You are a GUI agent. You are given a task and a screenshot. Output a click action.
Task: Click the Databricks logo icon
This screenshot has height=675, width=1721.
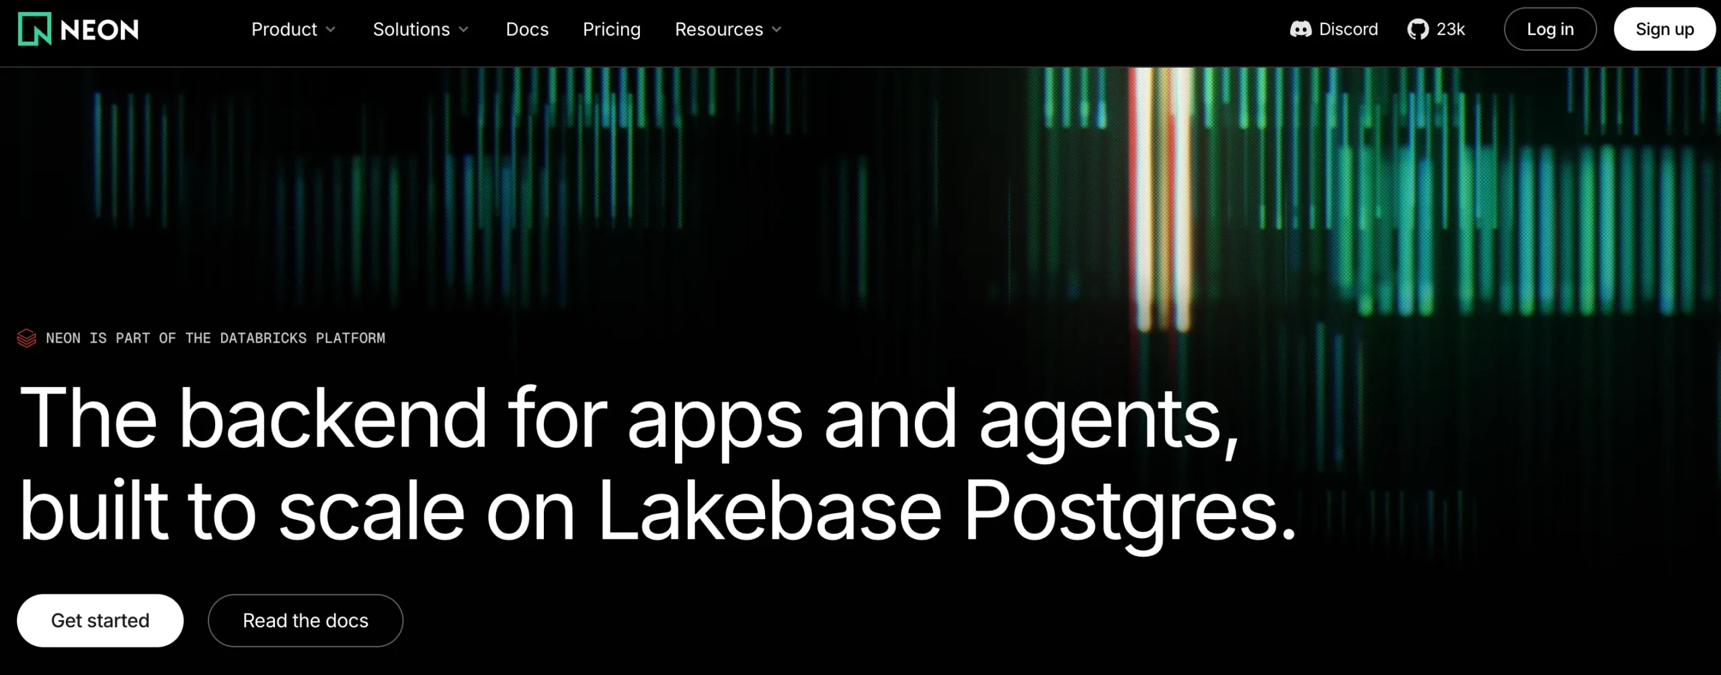coord(27,338)
